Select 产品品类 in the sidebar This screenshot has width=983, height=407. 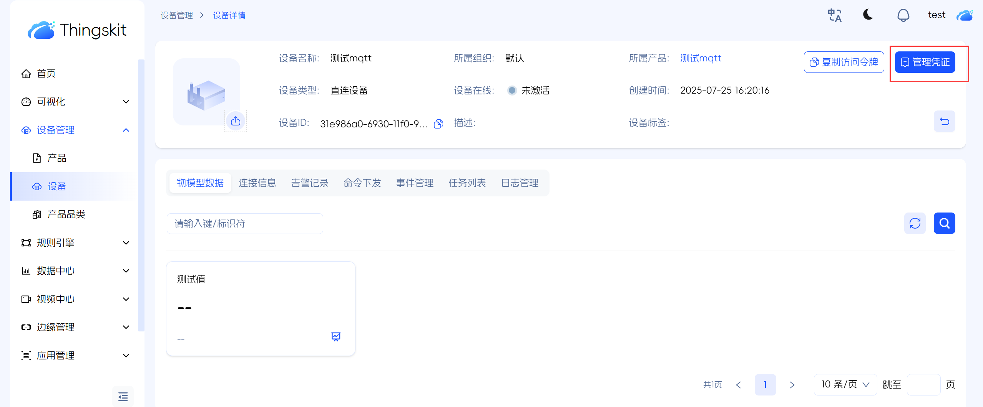coord(66,214)
